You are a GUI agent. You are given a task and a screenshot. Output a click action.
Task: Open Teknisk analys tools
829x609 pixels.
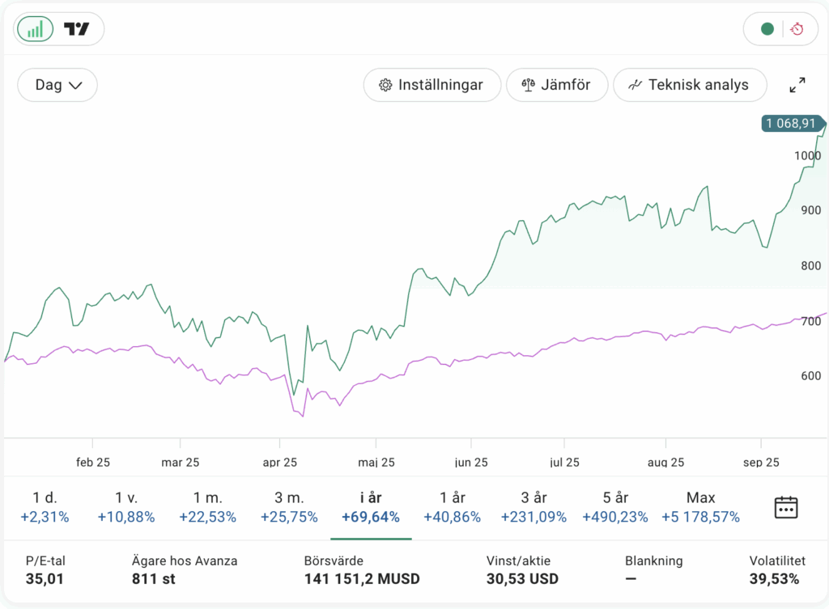[689, 85]
